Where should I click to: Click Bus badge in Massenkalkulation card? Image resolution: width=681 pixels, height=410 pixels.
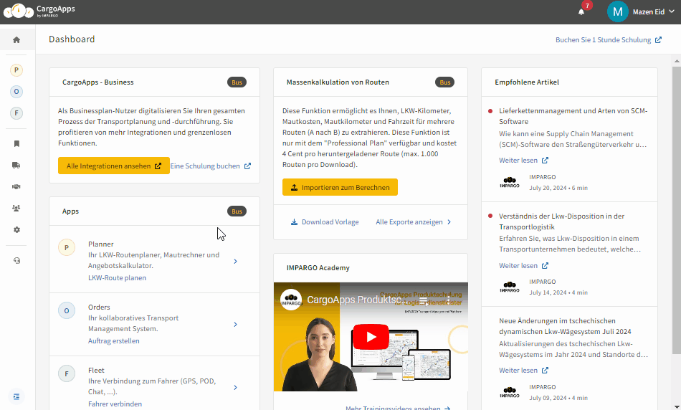[x=444, y=82]
